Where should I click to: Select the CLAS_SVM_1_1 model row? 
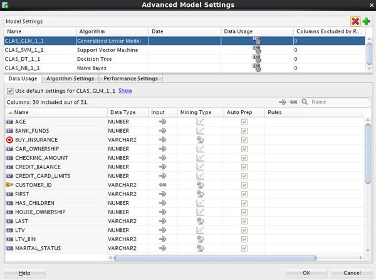coord(185,50)
